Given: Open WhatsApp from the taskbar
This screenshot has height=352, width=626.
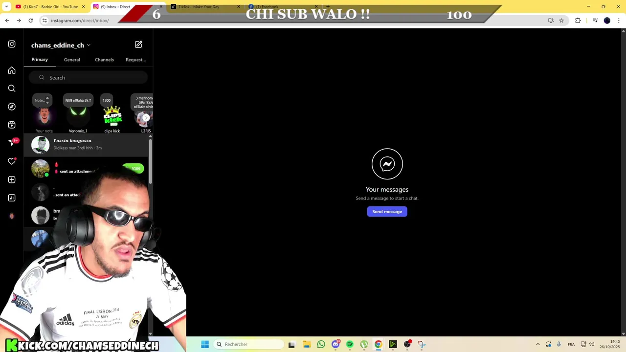Looking at the screenshot, I should [321, 344].
